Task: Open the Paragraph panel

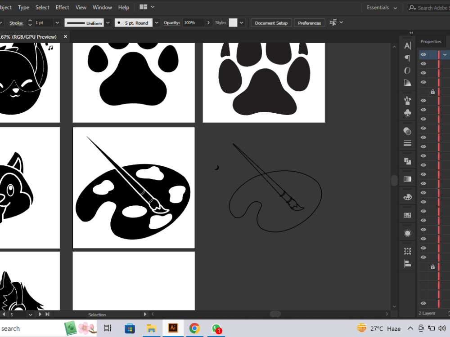Action: 407,58
